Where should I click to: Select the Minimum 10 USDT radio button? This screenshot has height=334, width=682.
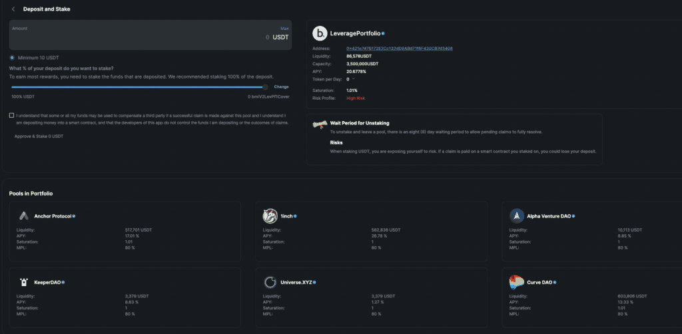[x=12, y=57]
